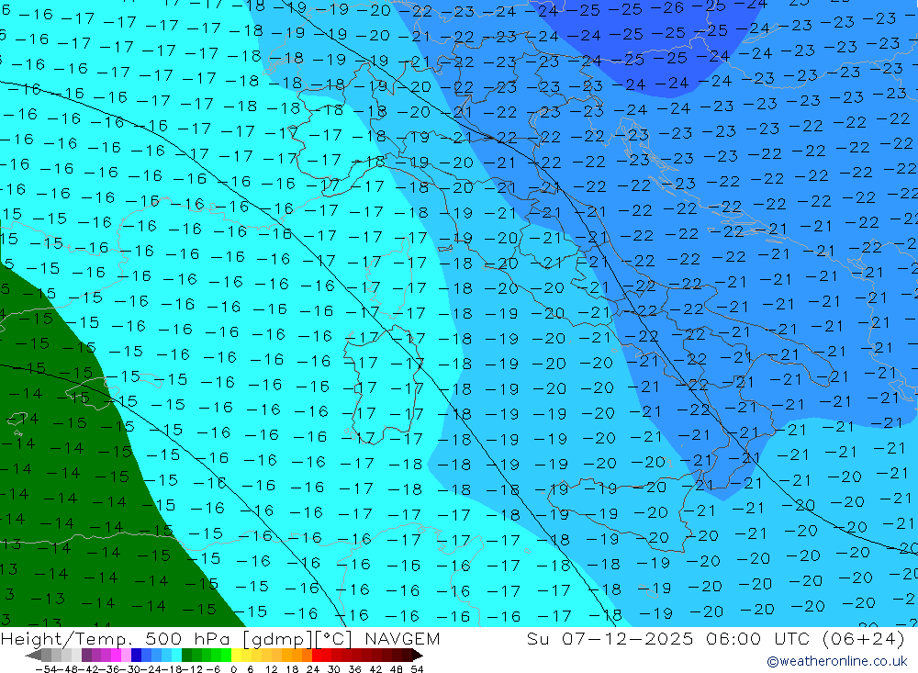
Task: Click the '(06+24)' forecast run label
Action: pos(864,638)
